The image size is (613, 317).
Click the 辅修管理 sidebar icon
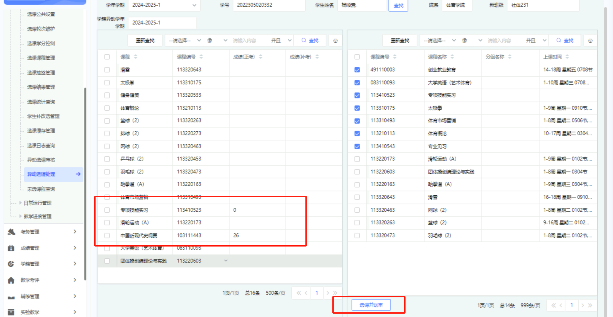11,296
